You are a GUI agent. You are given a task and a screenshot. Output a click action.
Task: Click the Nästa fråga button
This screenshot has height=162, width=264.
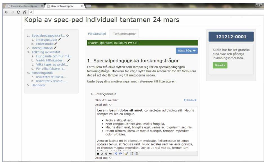pyautogui.click(x=187, y=50)
